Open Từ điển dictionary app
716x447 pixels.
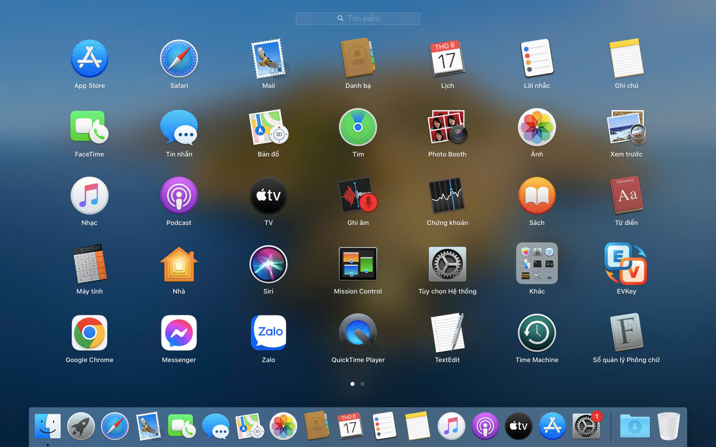pos(626,196)
